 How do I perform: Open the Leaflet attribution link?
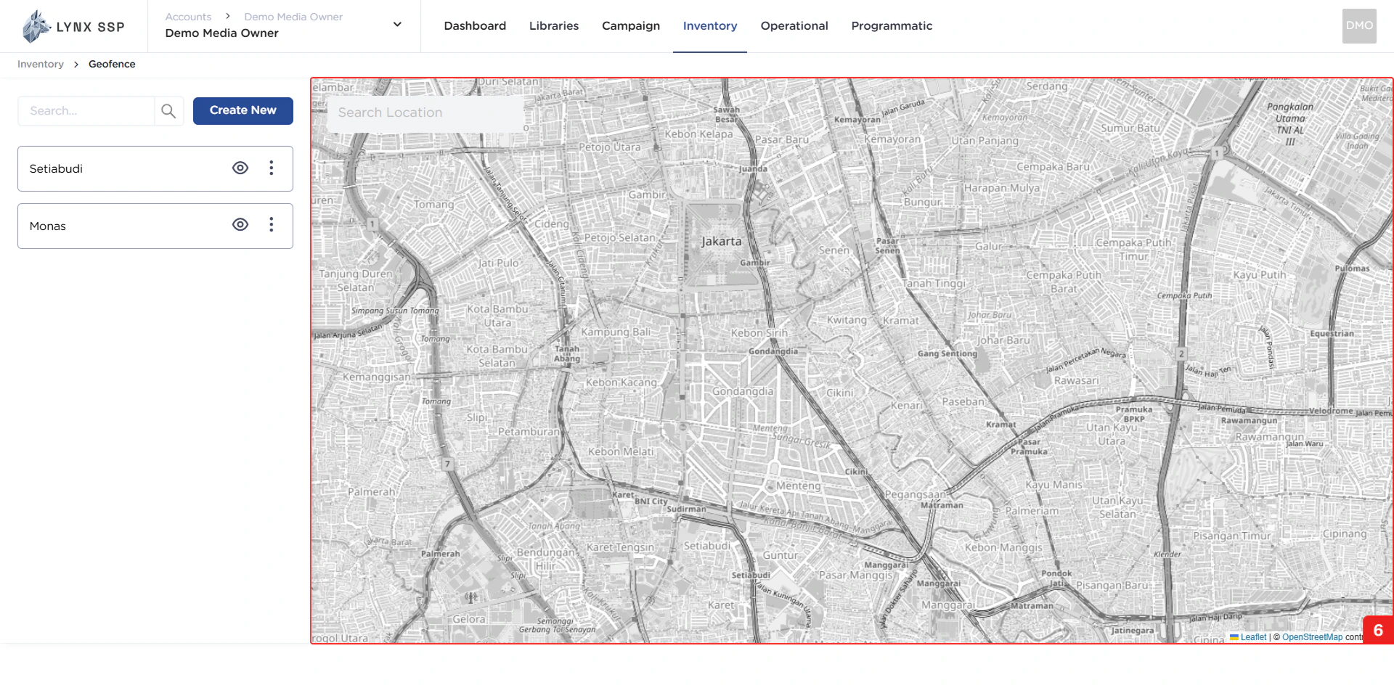click(x=1253, y=637)
